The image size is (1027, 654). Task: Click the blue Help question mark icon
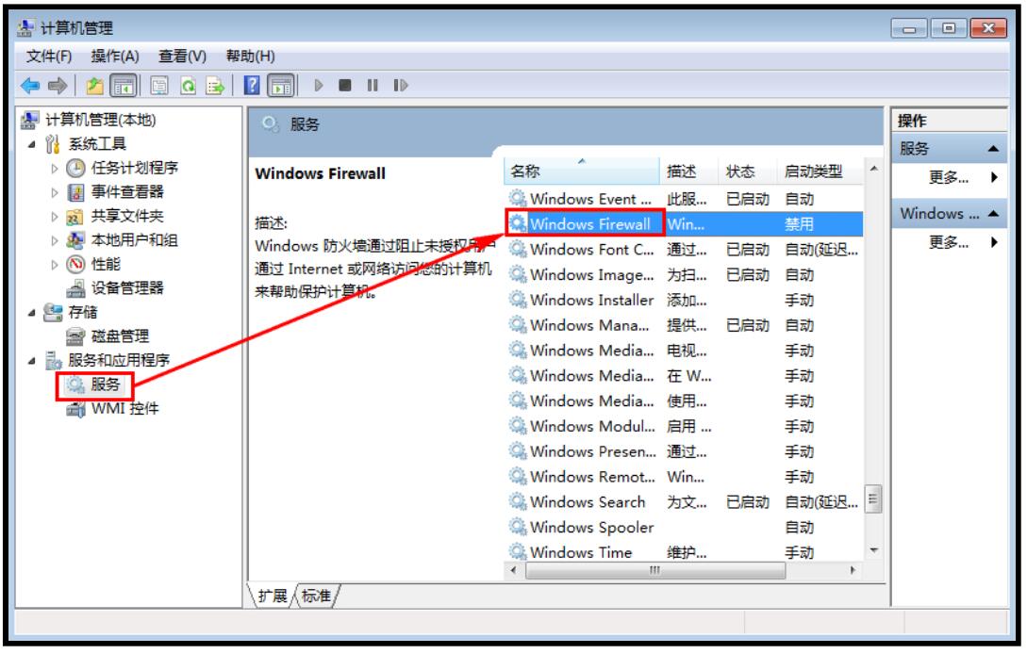click(x=252, y=85)
